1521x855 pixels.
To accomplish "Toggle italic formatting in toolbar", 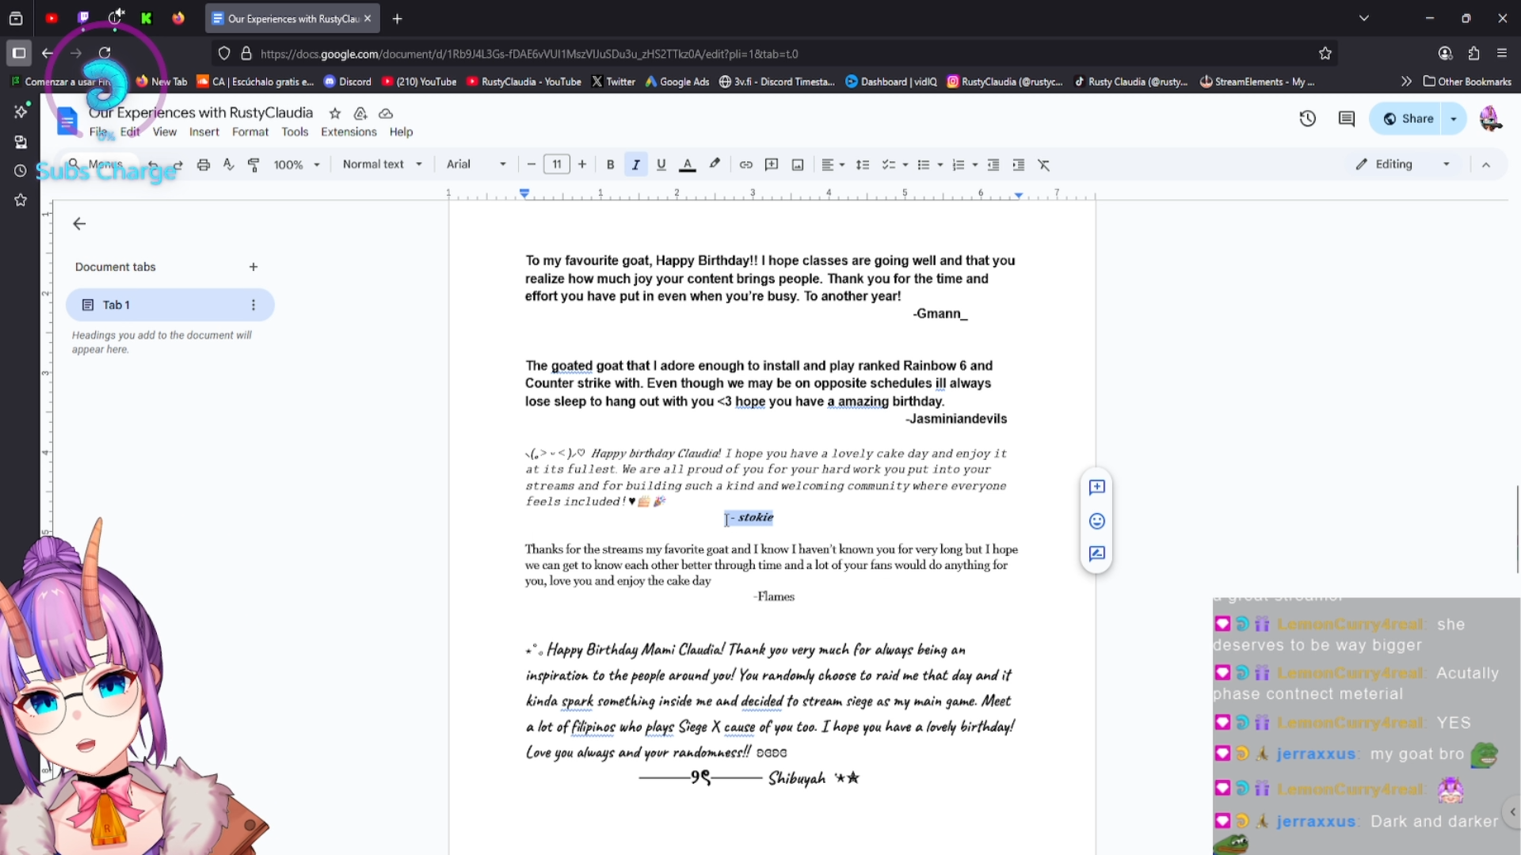I will pyautogui.click(x=635, y=165).
